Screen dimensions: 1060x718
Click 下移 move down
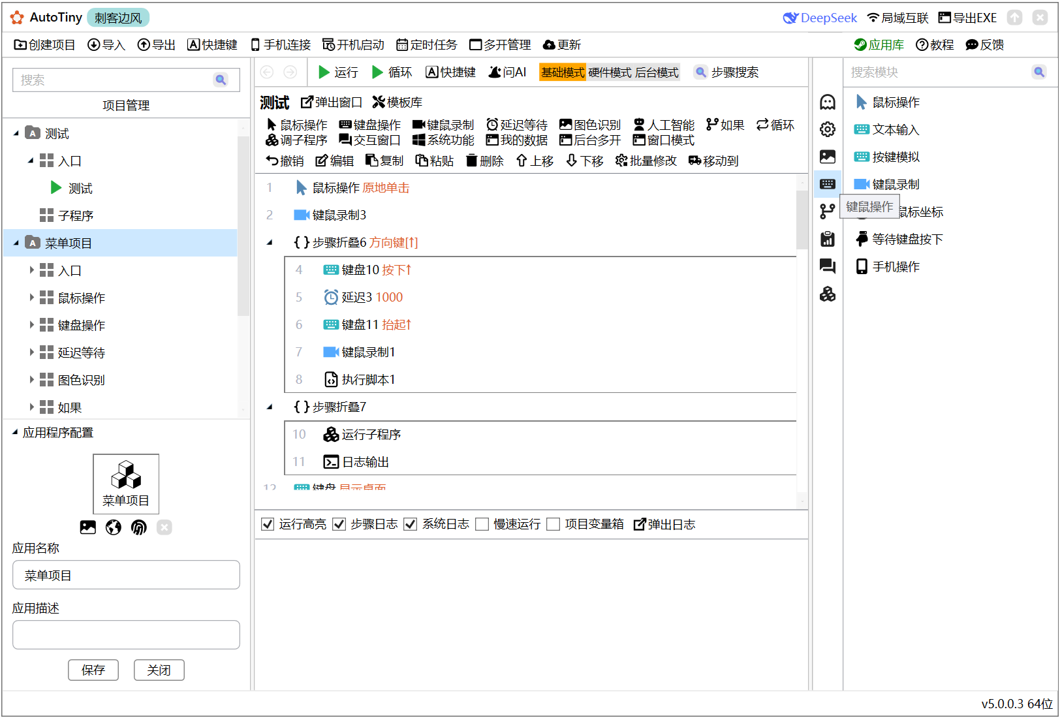click(x=585, y=161)
